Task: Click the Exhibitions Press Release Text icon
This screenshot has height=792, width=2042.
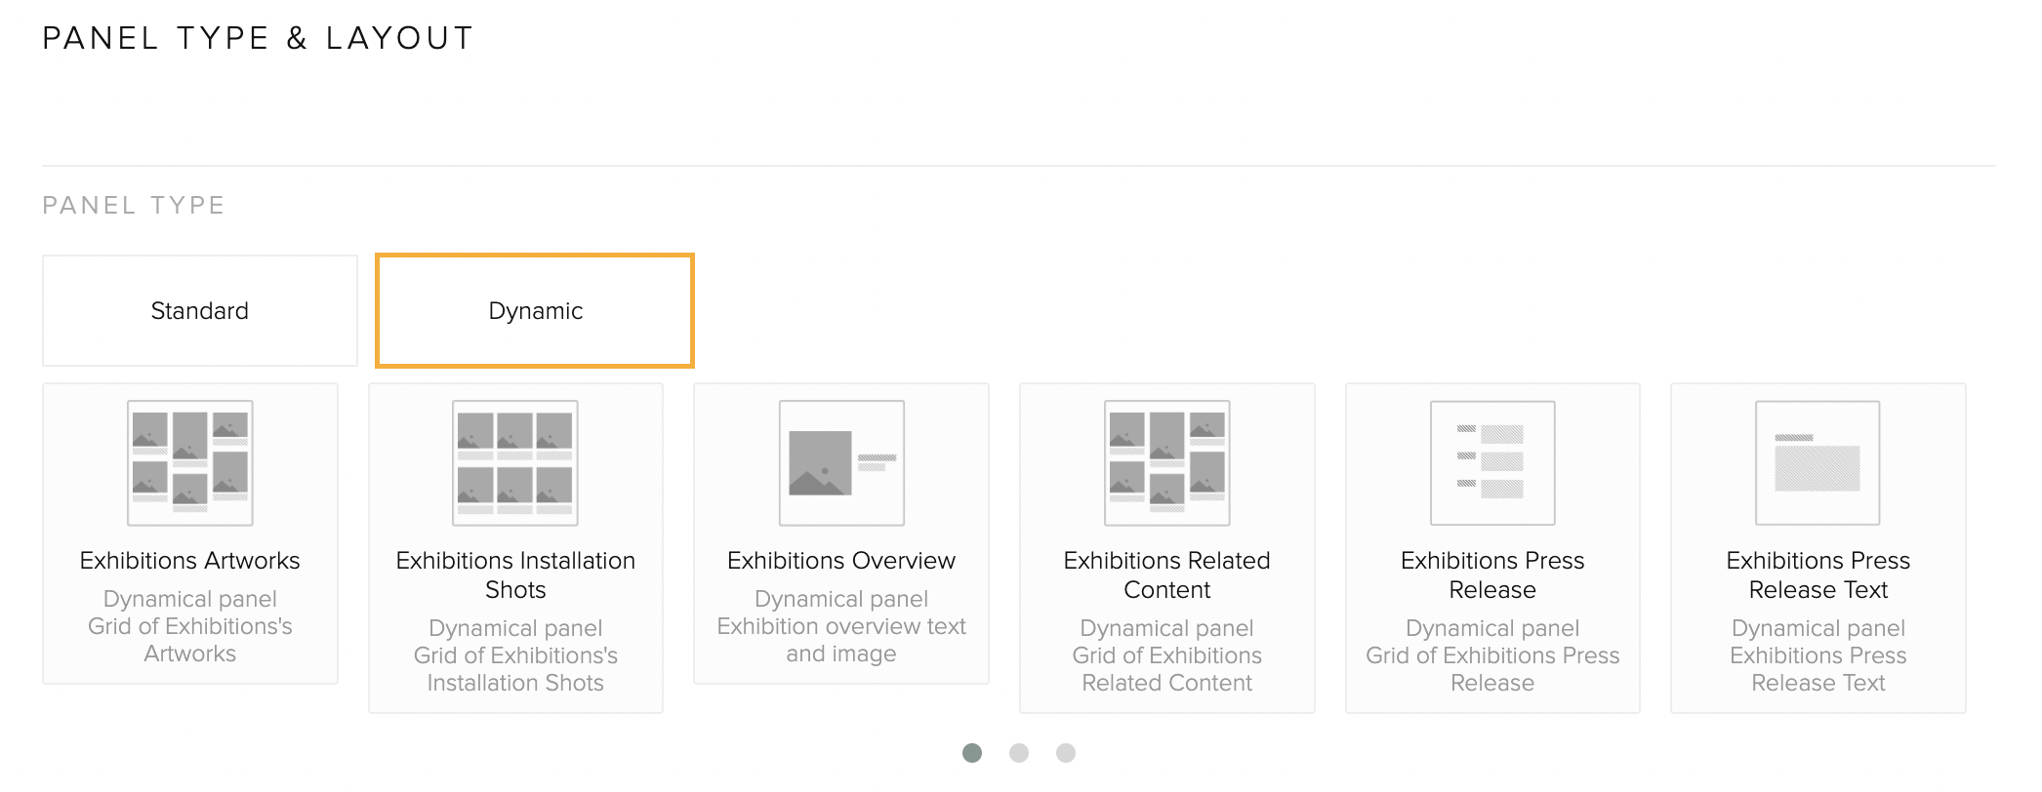Action: (1817, 462)
